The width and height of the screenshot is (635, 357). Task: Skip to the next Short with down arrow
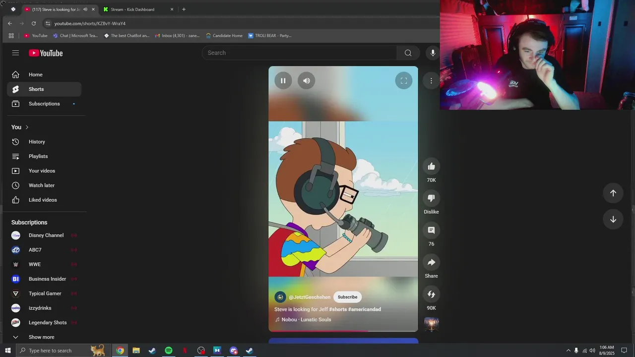pyautogui.click(x=613, y=219)
